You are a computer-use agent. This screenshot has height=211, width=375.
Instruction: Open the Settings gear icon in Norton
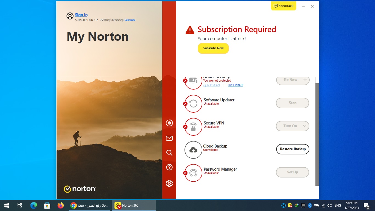point(169,183)
